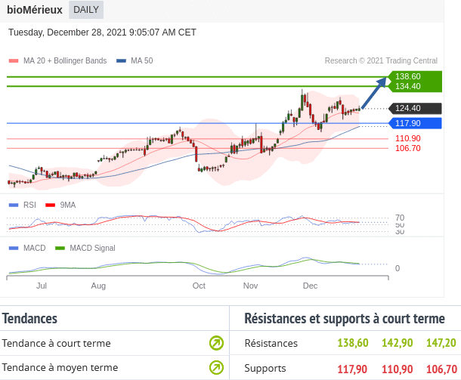Click the 106.70 support level label
The image size is (461, 380).
point(408,148)
